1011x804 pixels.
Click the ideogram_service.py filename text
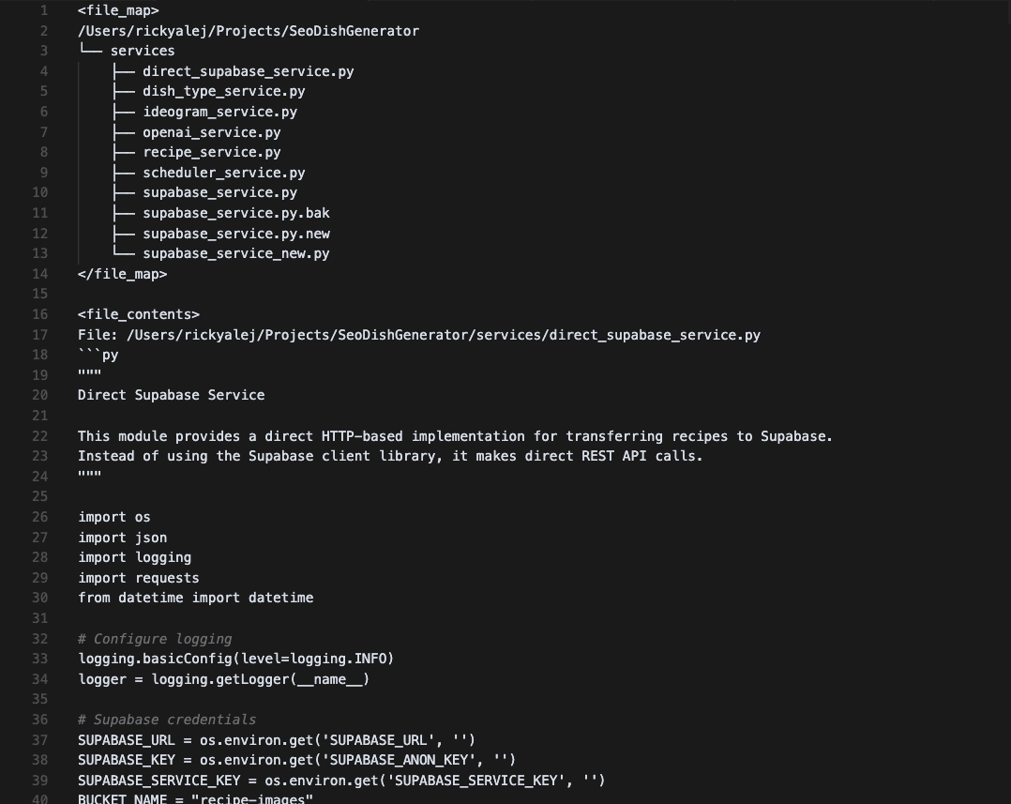coord(219,112)
